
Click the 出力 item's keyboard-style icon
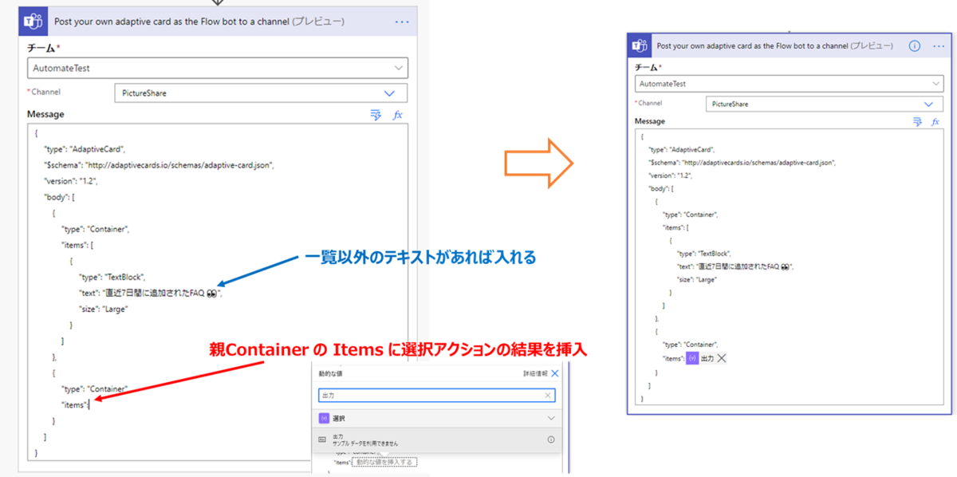tap(322, 440)
